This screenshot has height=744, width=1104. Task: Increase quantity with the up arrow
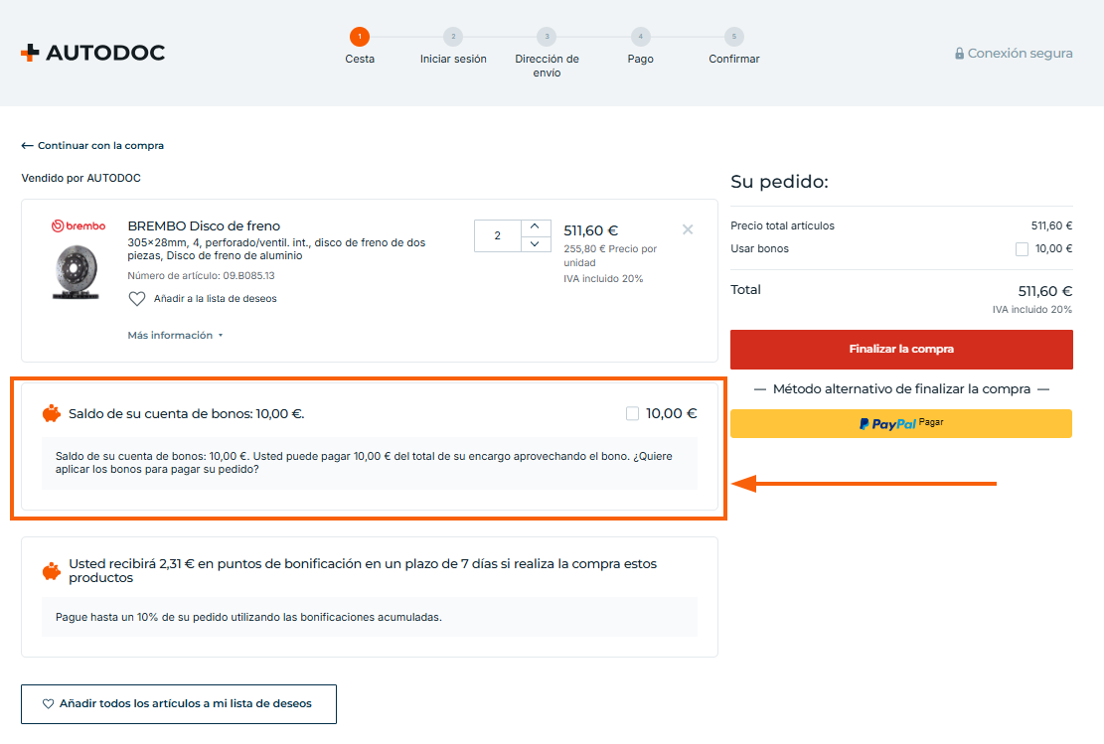pos(535,227)
